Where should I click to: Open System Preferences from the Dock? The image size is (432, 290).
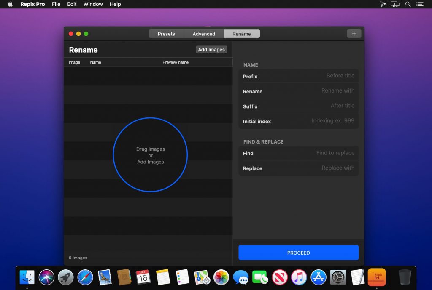[337, 277]
